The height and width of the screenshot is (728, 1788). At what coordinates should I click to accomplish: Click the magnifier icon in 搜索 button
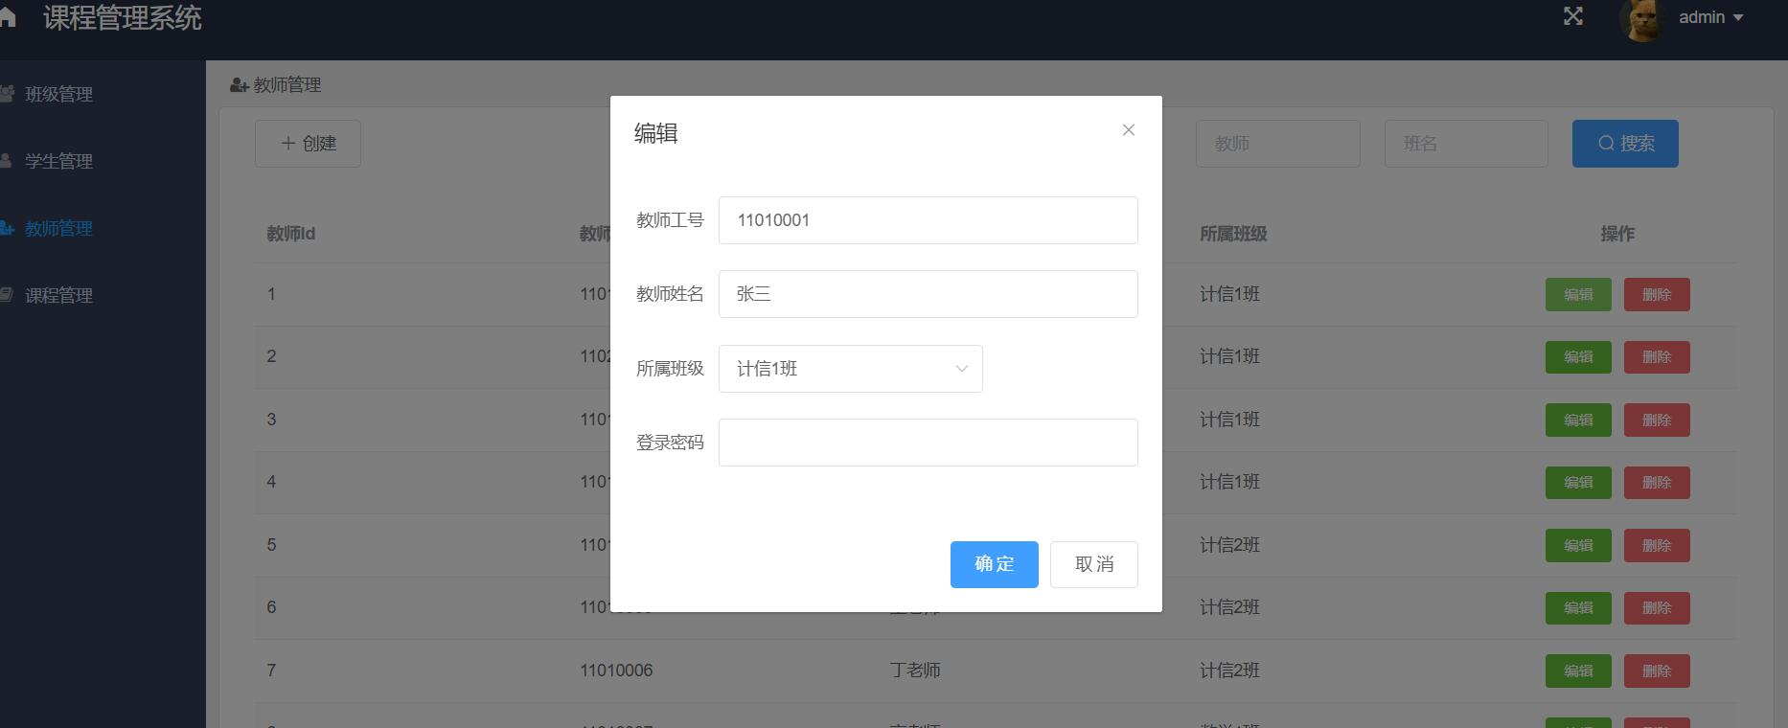(x=1606, y=144)
